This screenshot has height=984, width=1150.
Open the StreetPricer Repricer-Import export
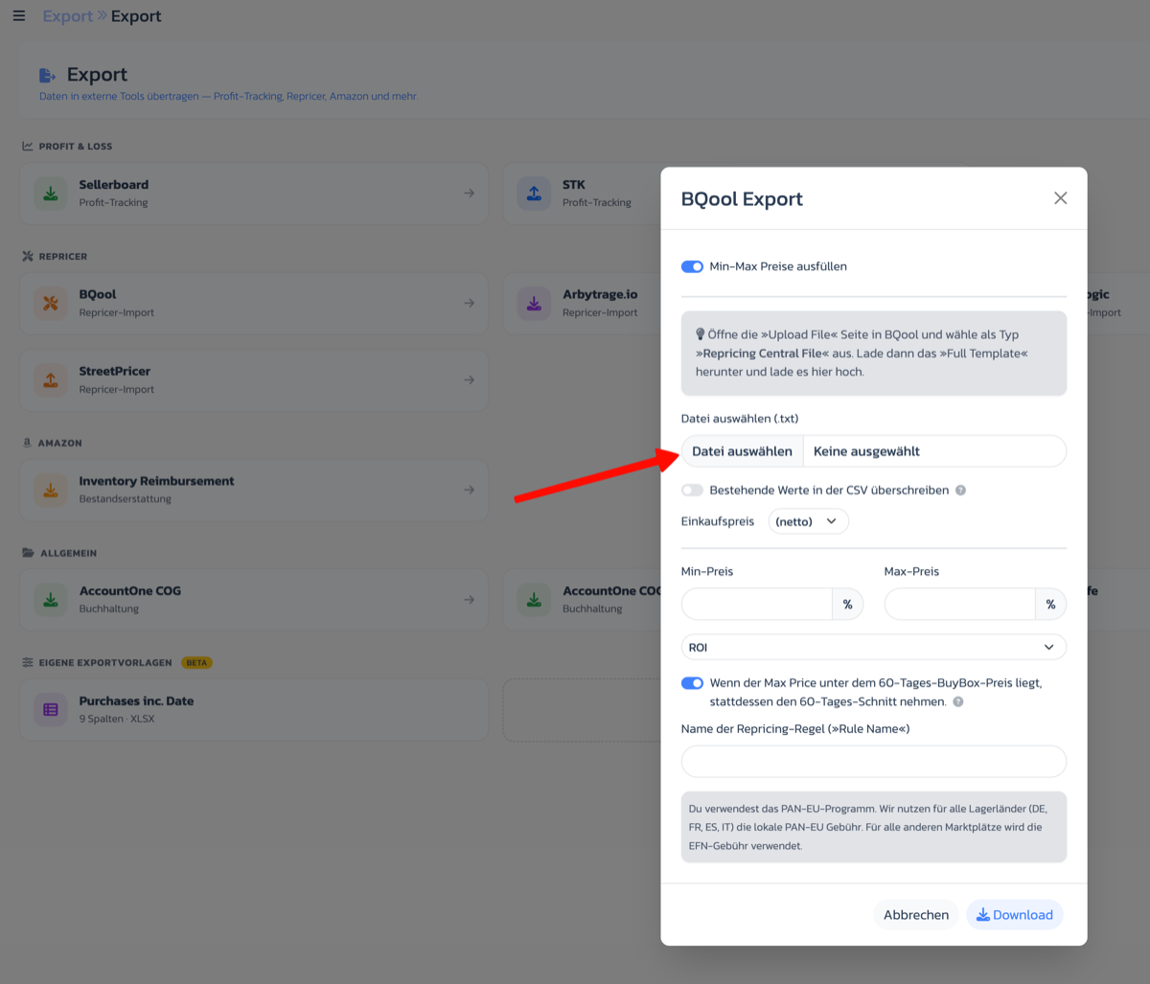coord(254,380)
